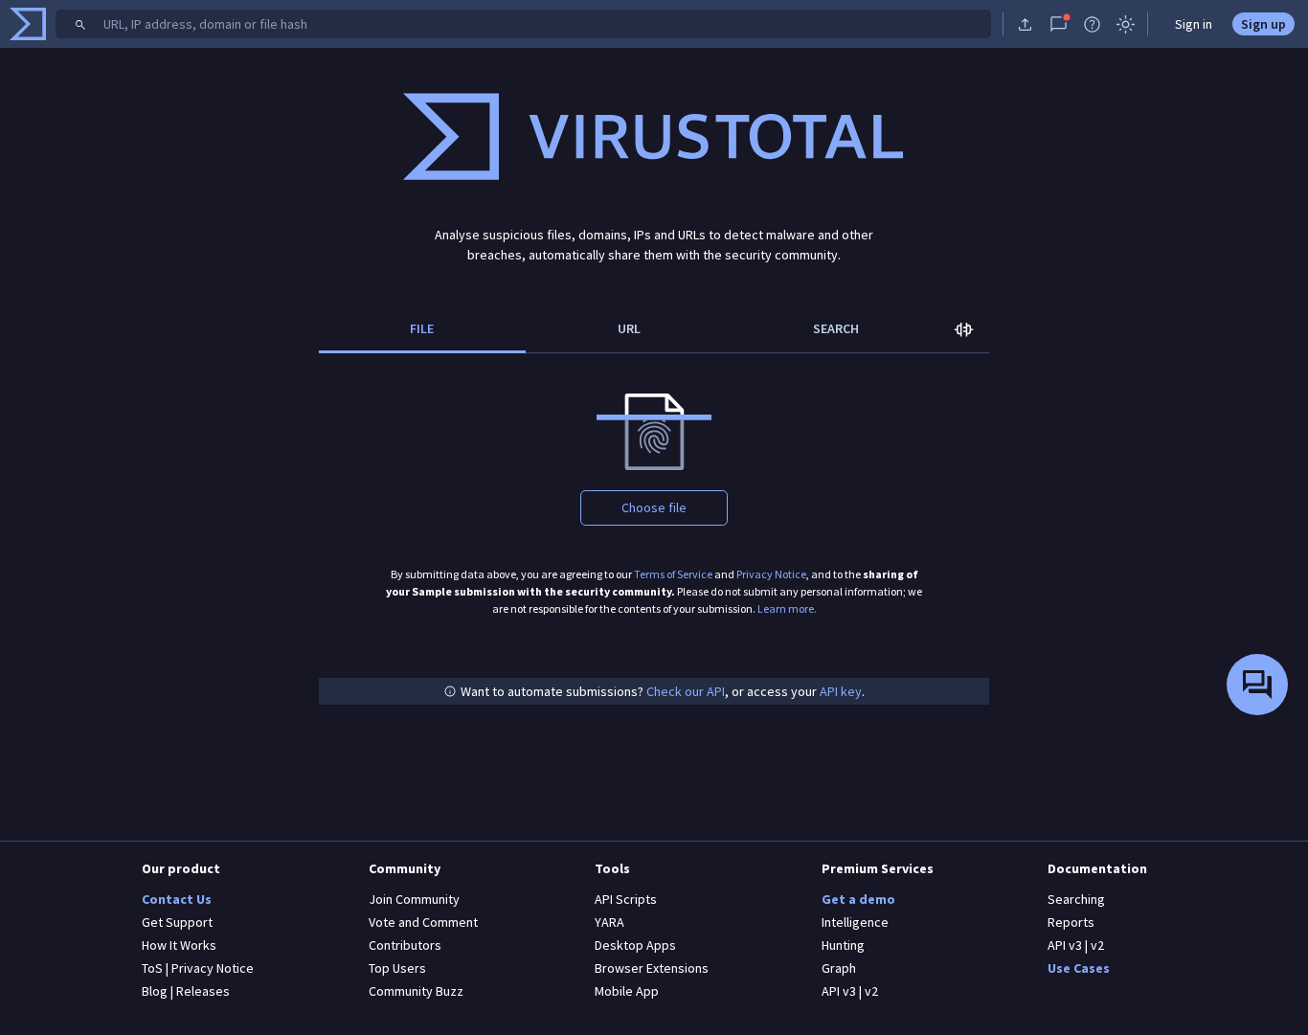Open the Blog footer link
The image size is (1308, 1035).
(x=154, y=991)
